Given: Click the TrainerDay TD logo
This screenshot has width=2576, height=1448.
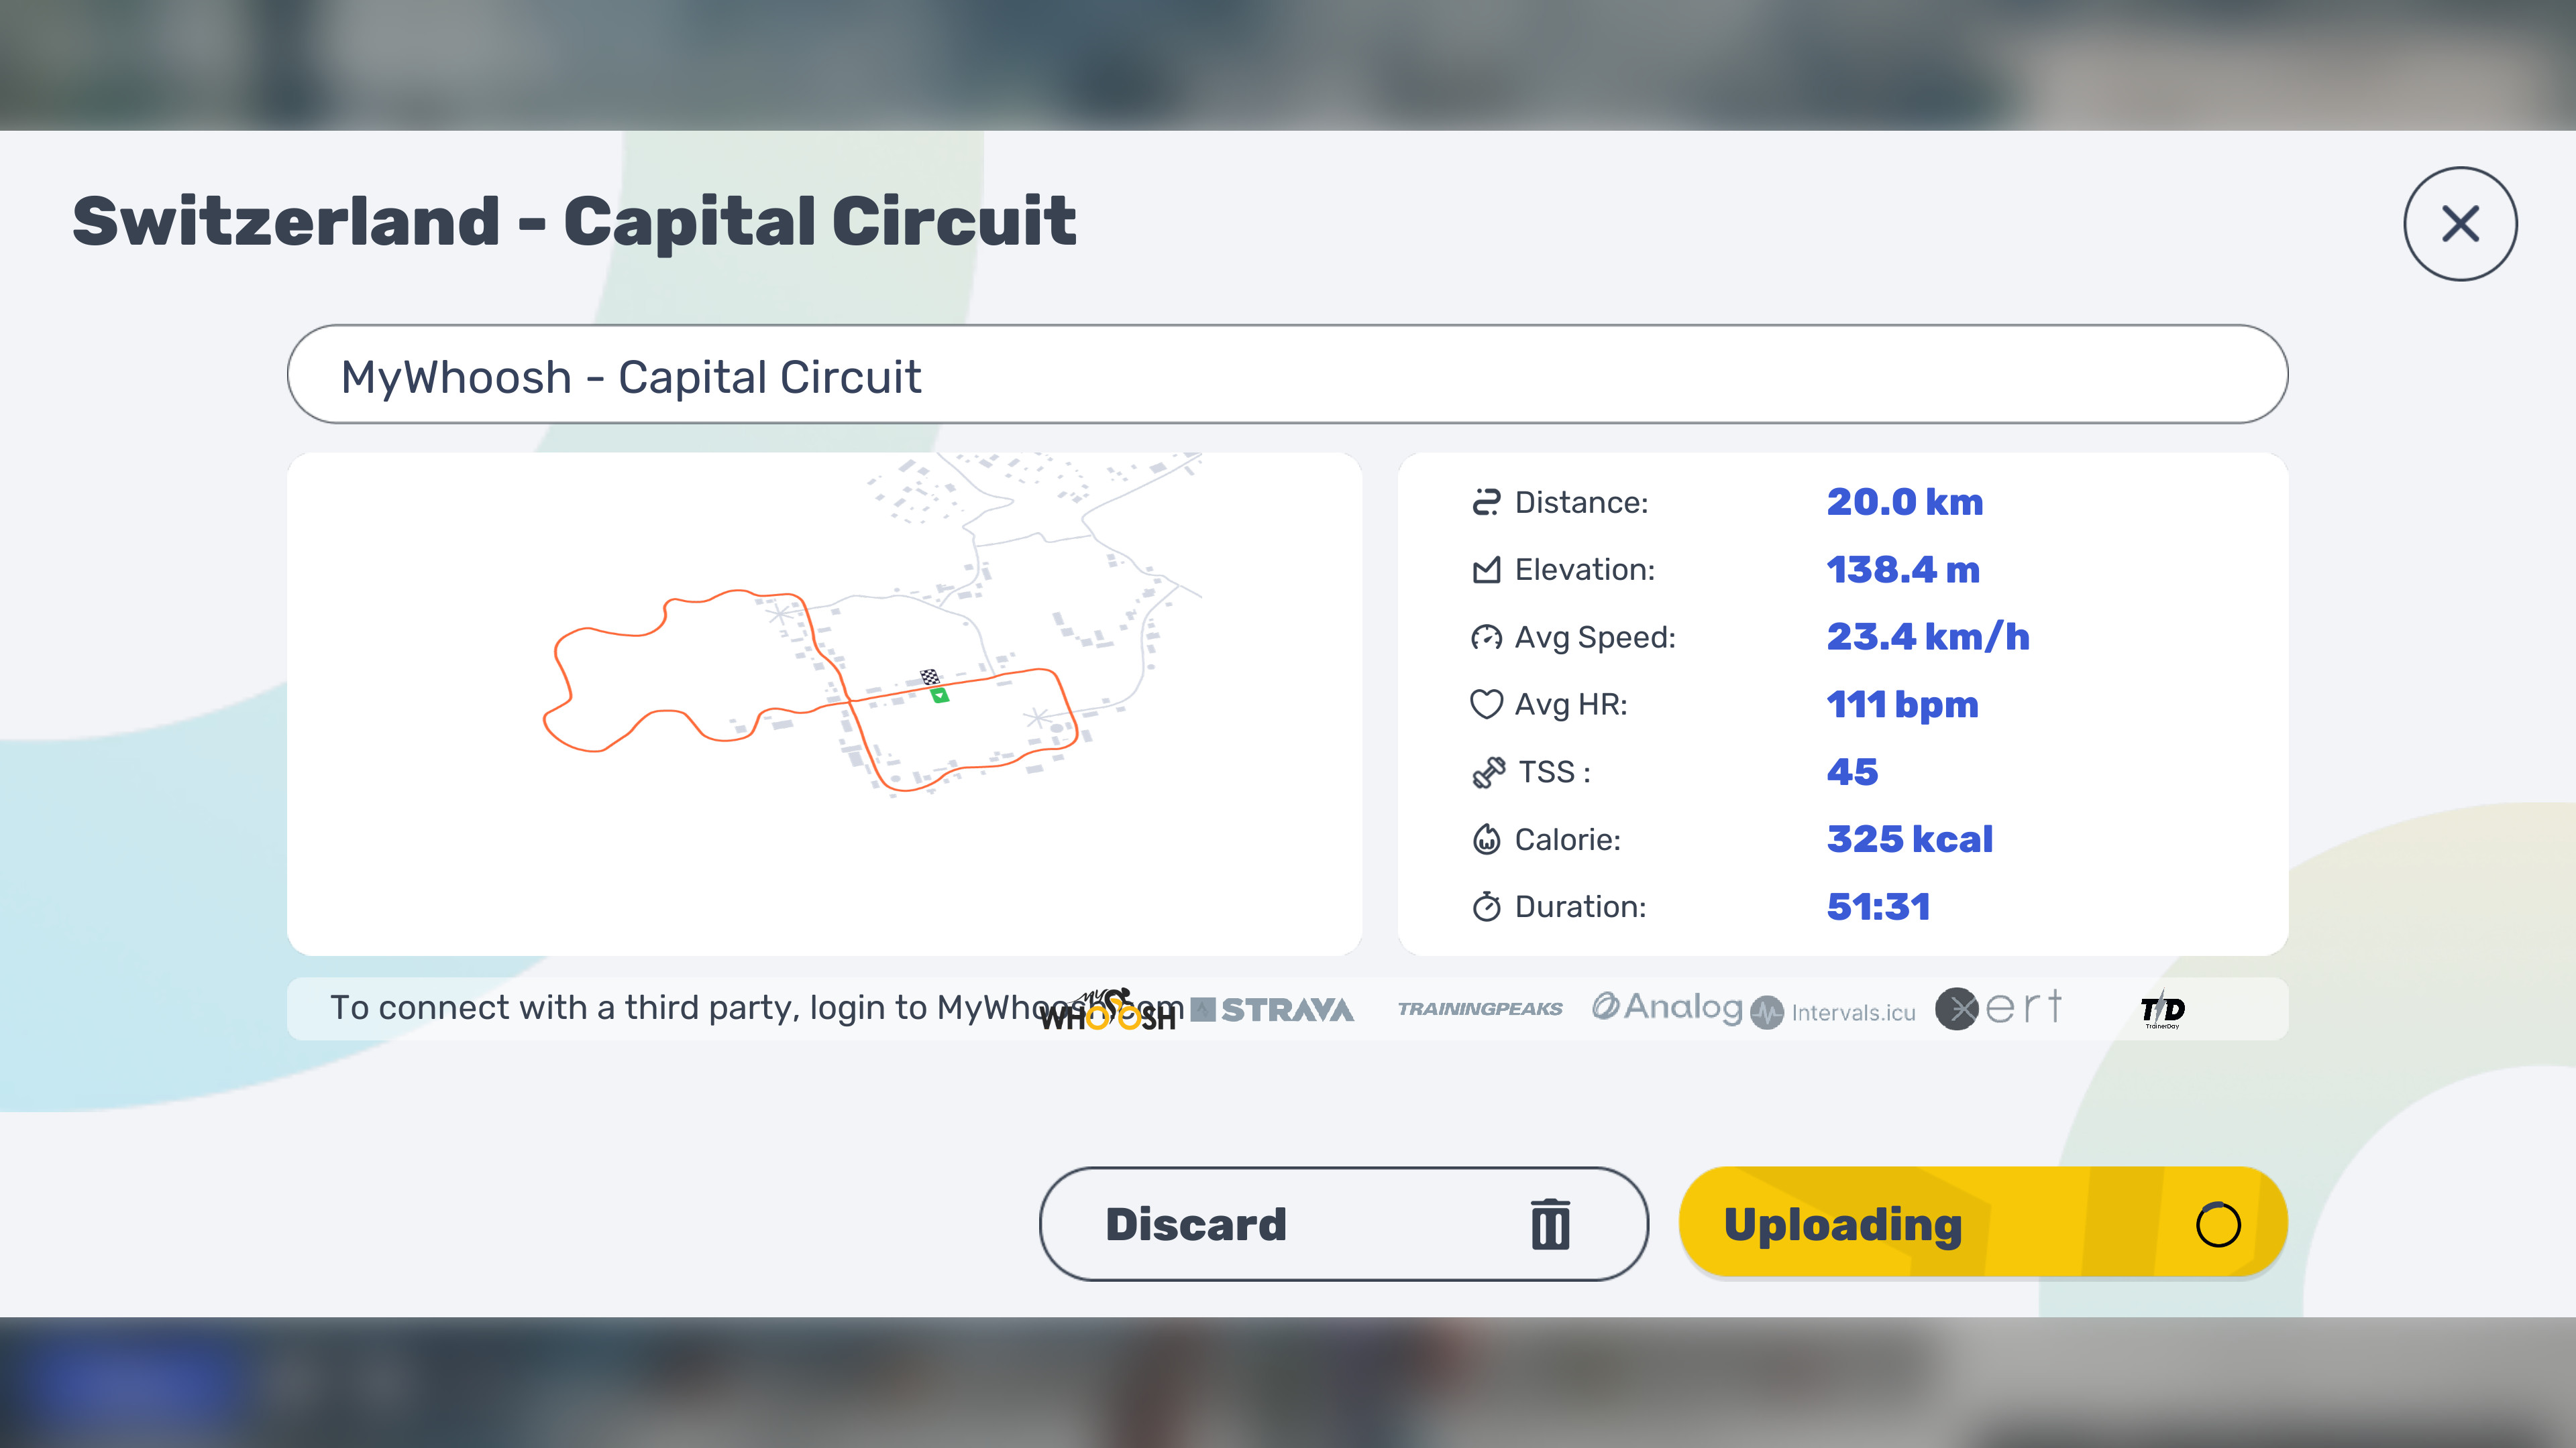Looking at the screenshot, I should 2162,1010.
